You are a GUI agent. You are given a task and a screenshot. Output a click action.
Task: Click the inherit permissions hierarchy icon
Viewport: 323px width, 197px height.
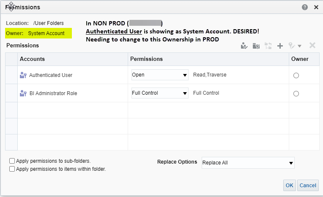268,46
